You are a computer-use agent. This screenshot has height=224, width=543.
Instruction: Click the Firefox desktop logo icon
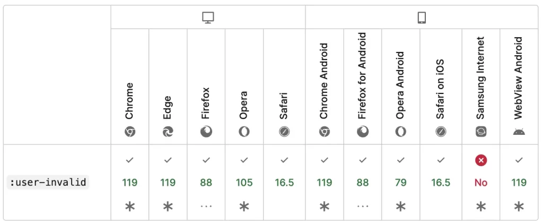point(206,132)
